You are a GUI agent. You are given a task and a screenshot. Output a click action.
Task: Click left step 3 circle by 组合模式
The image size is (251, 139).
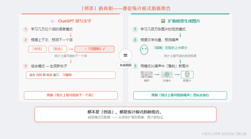pos(26,66)
